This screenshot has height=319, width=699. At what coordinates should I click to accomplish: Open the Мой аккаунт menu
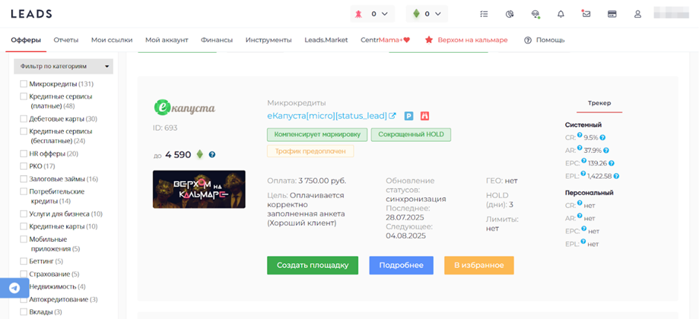[167, 40]
